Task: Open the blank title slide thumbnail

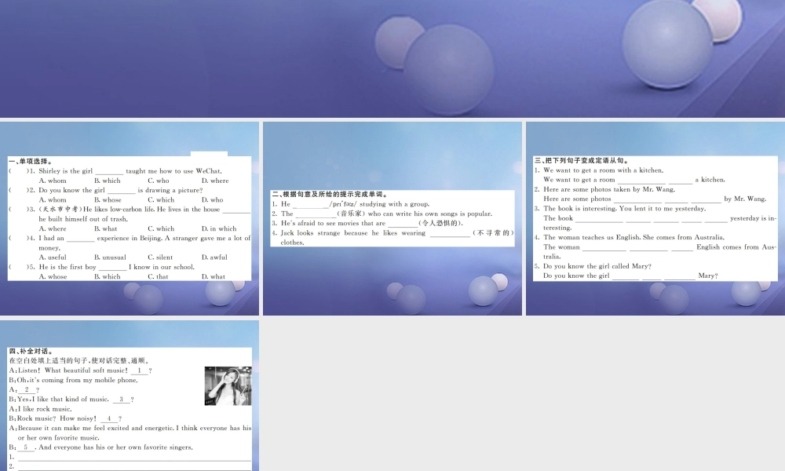Action: pyautogui.click(x=392, y=59)
